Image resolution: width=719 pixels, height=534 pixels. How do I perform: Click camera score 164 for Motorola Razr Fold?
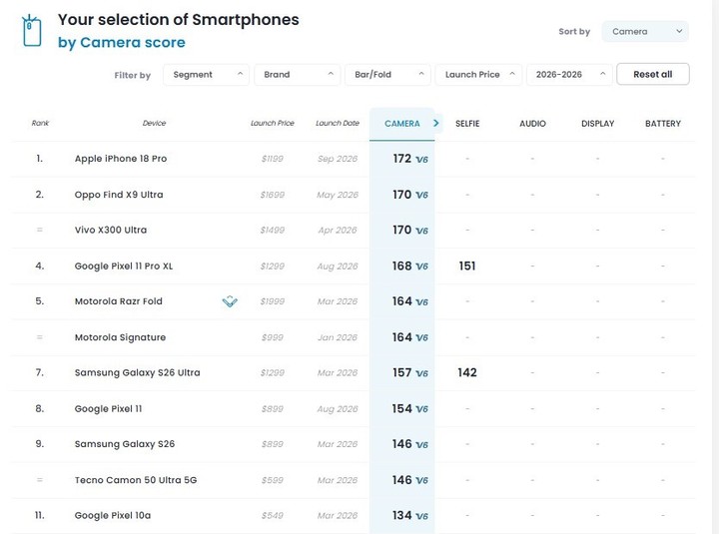click(x=402, y=301)
